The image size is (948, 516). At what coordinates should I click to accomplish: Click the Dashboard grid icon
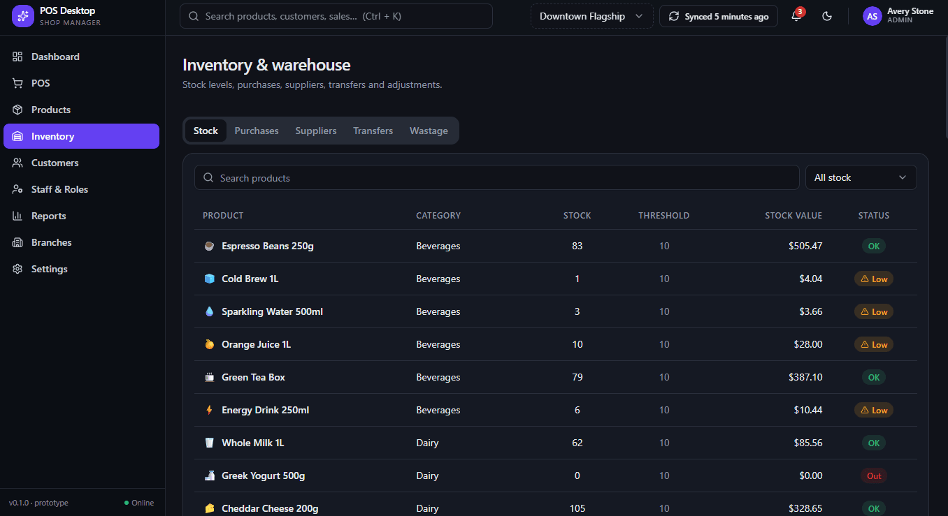tap(17, 57)
